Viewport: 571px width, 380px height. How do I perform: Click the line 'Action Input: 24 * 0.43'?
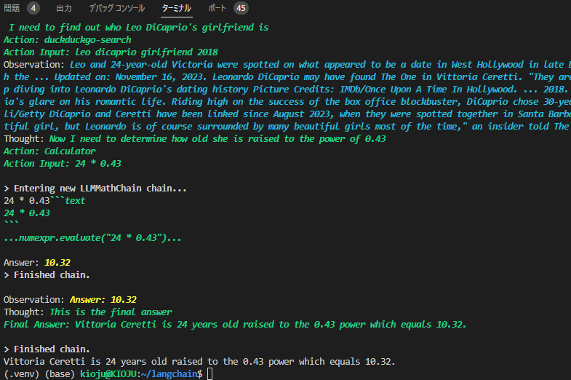click(63, 163)
